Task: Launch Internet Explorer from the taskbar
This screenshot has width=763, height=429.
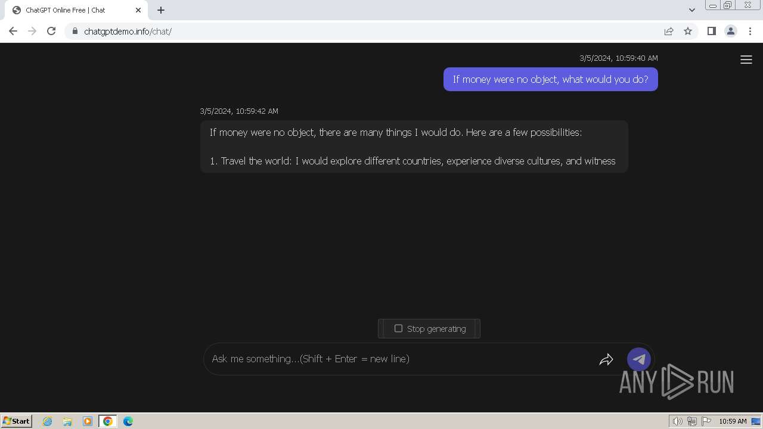Action: tap(48, 421)
